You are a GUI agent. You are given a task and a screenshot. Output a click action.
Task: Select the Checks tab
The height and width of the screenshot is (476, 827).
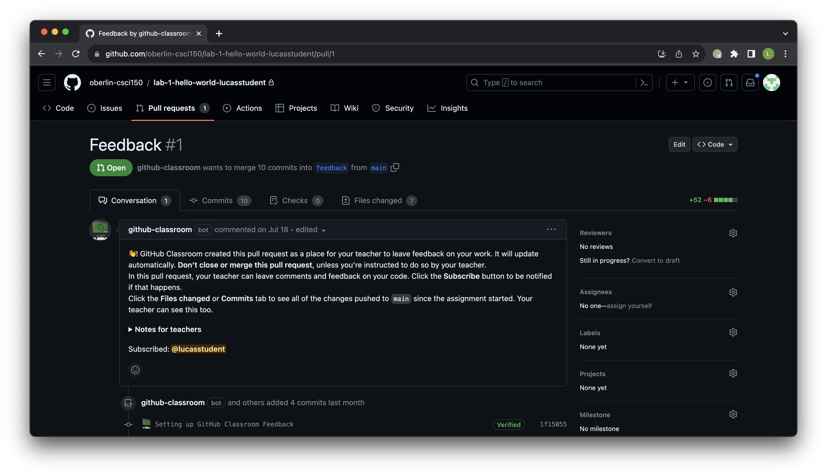click(296, 200)
